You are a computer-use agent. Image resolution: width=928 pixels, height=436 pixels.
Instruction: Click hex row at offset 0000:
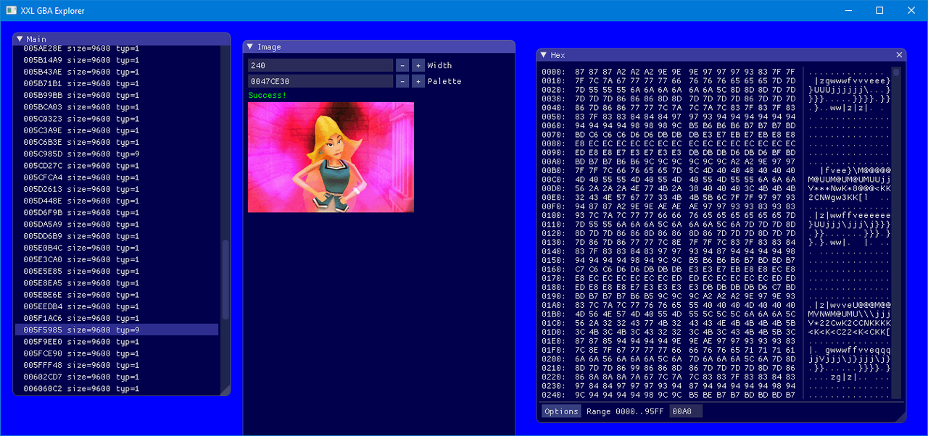716,72
